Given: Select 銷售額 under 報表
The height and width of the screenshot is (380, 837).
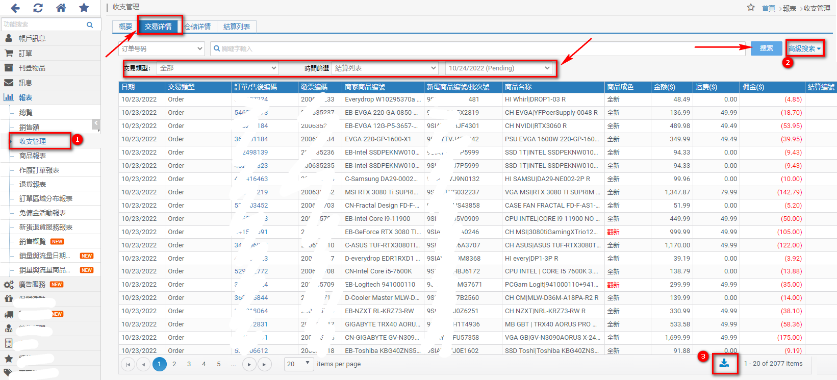Looking at the screenshot, I should [29, 127].
